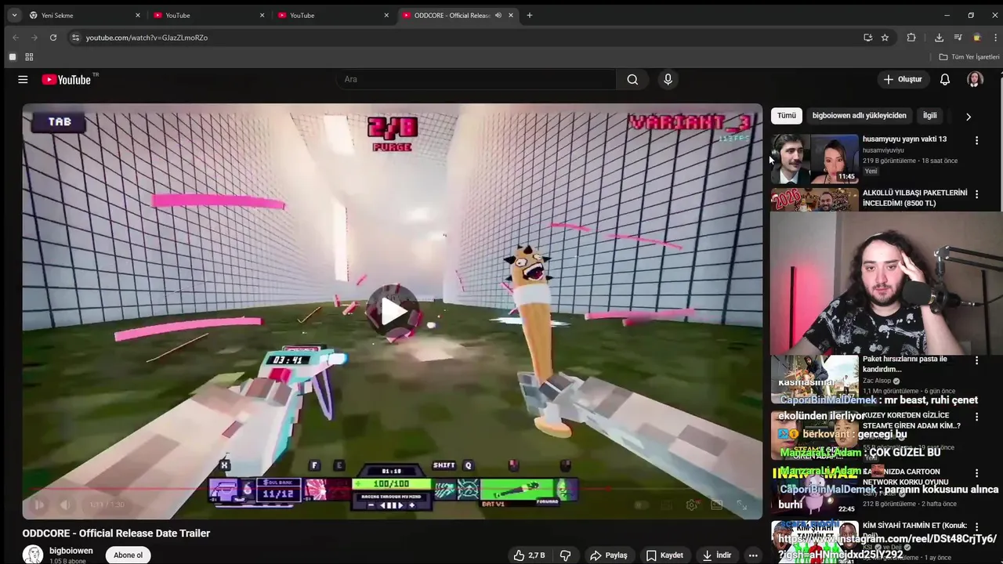Screen dimensions: 1003x564
Task: Dislike the video with thumbs down
Action: click(x=565, y=555)
